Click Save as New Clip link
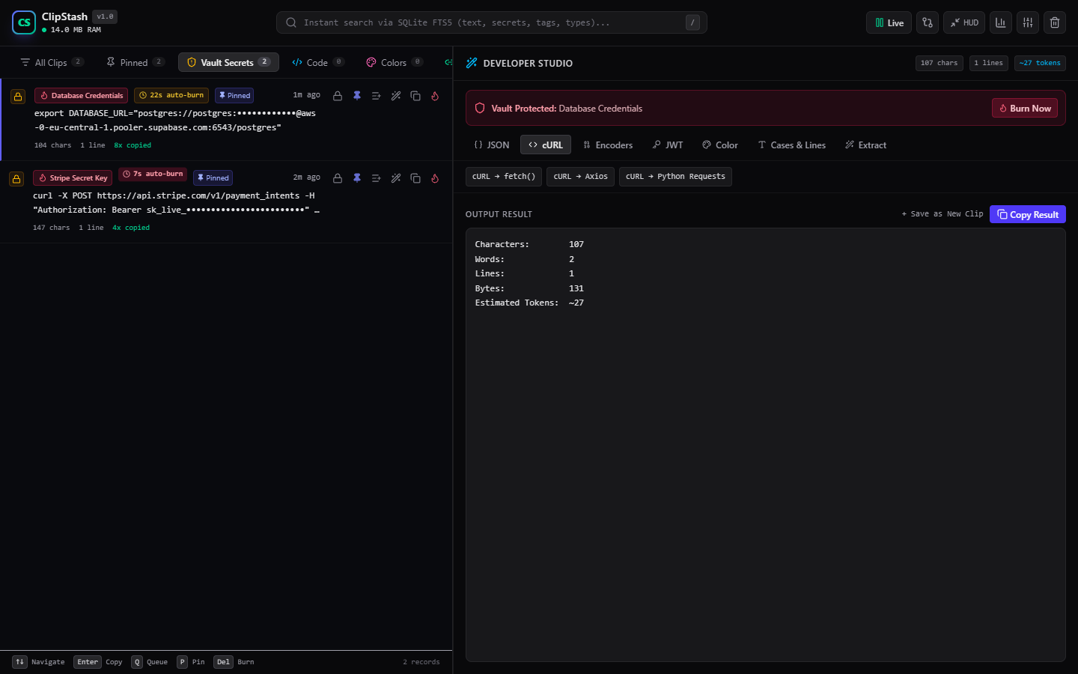 click(943, 214)
